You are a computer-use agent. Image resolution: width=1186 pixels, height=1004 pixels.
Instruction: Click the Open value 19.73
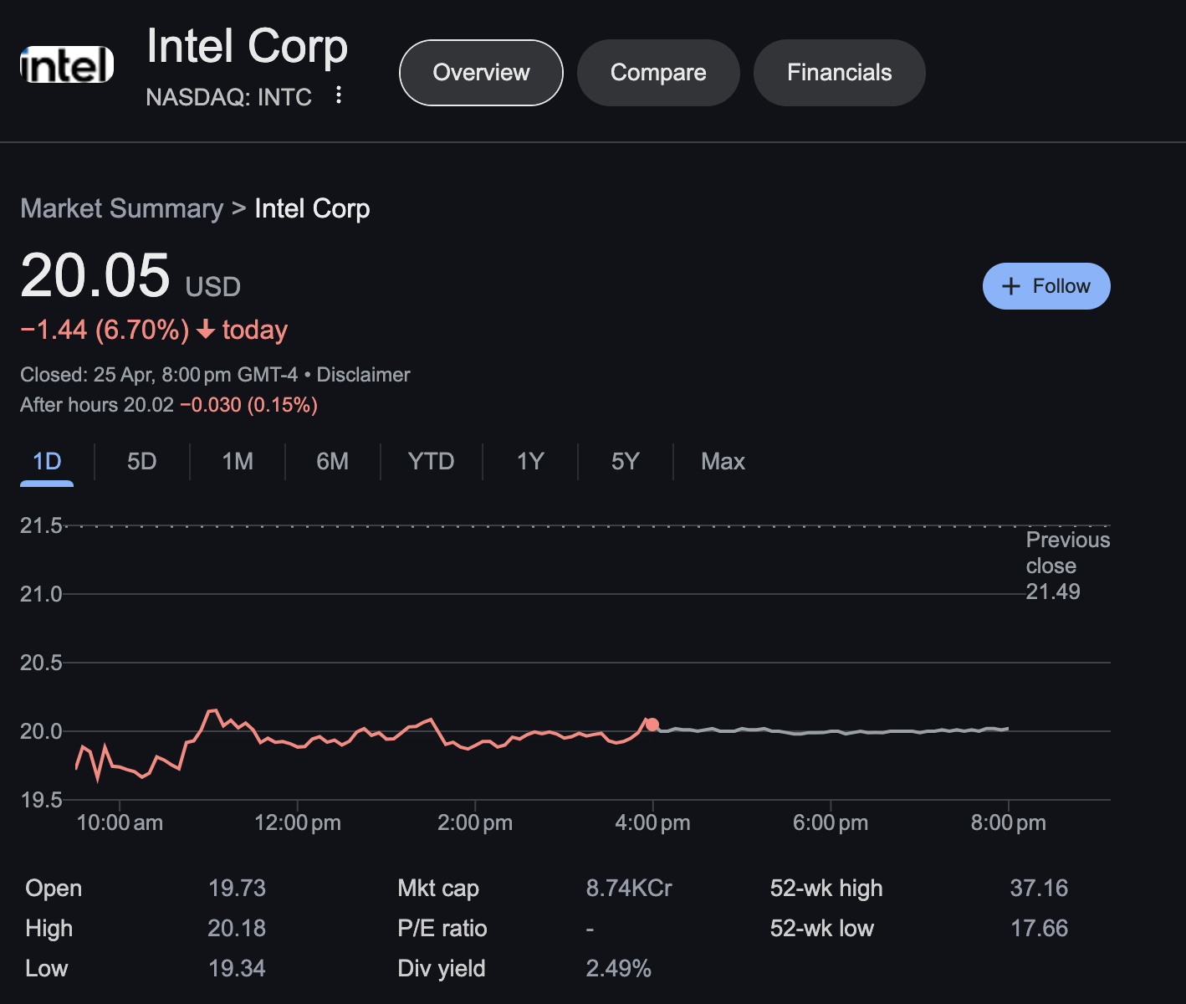tap(237, 889)
